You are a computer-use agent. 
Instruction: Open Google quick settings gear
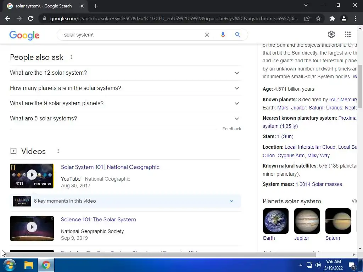point(331,34)
